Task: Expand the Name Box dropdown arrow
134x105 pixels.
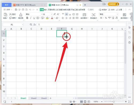Action: 23,25
